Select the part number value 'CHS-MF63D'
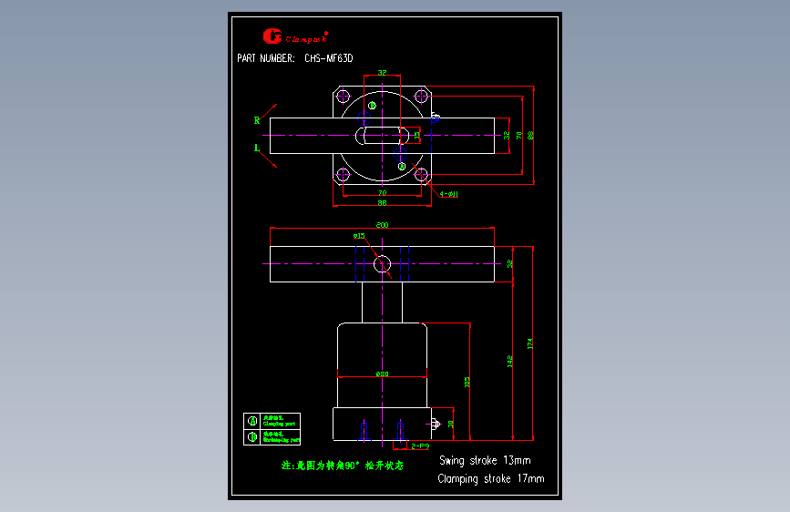Image resolution: width=790 pixels, height=512 pixels. coord(329,58)
